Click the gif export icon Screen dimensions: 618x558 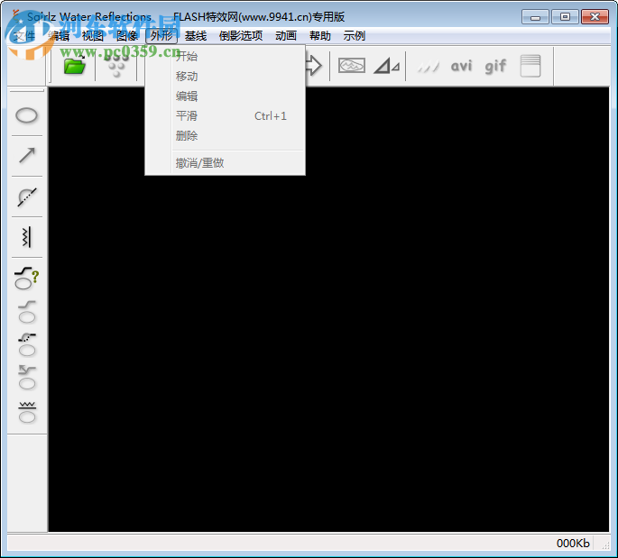pos(495,66)
